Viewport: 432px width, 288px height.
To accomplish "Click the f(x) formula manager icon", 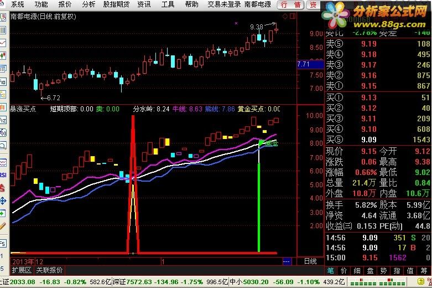I will (3, 133).
